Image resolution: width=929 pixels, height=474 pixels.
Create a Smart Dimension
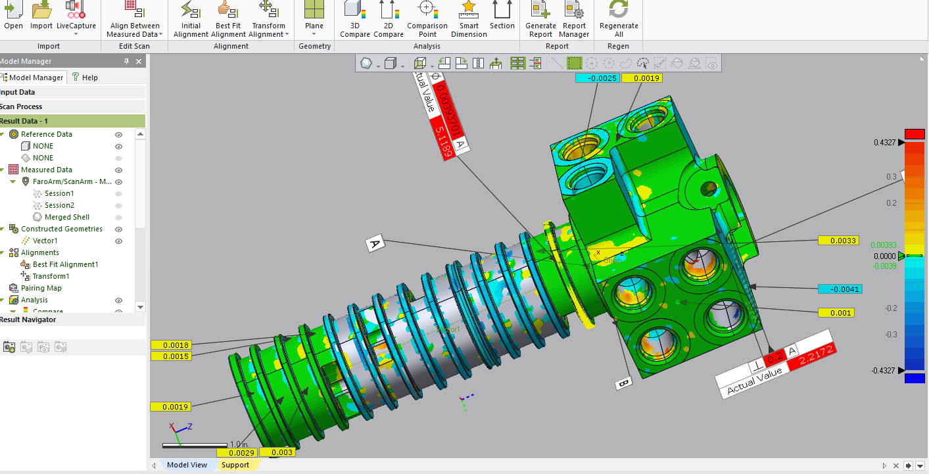click(469, 19)
